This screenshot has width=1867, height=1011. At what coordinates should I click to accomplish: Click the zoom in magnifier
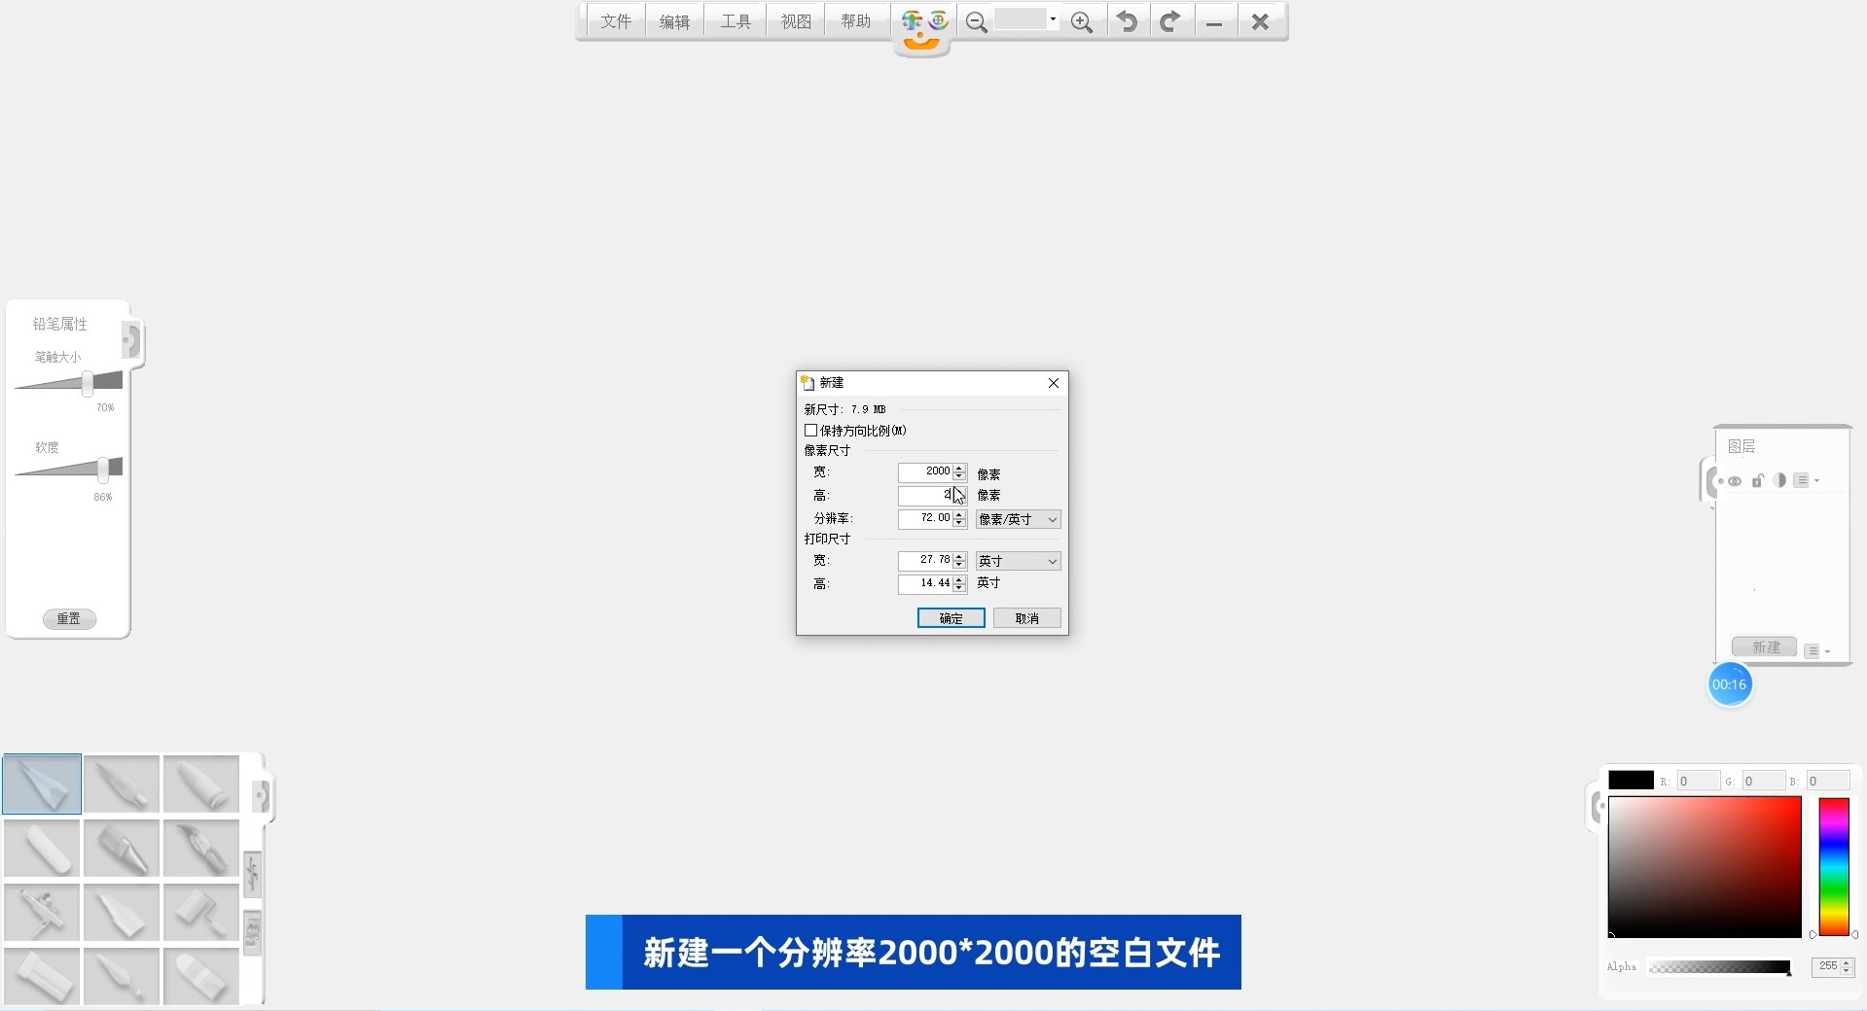1081,22
